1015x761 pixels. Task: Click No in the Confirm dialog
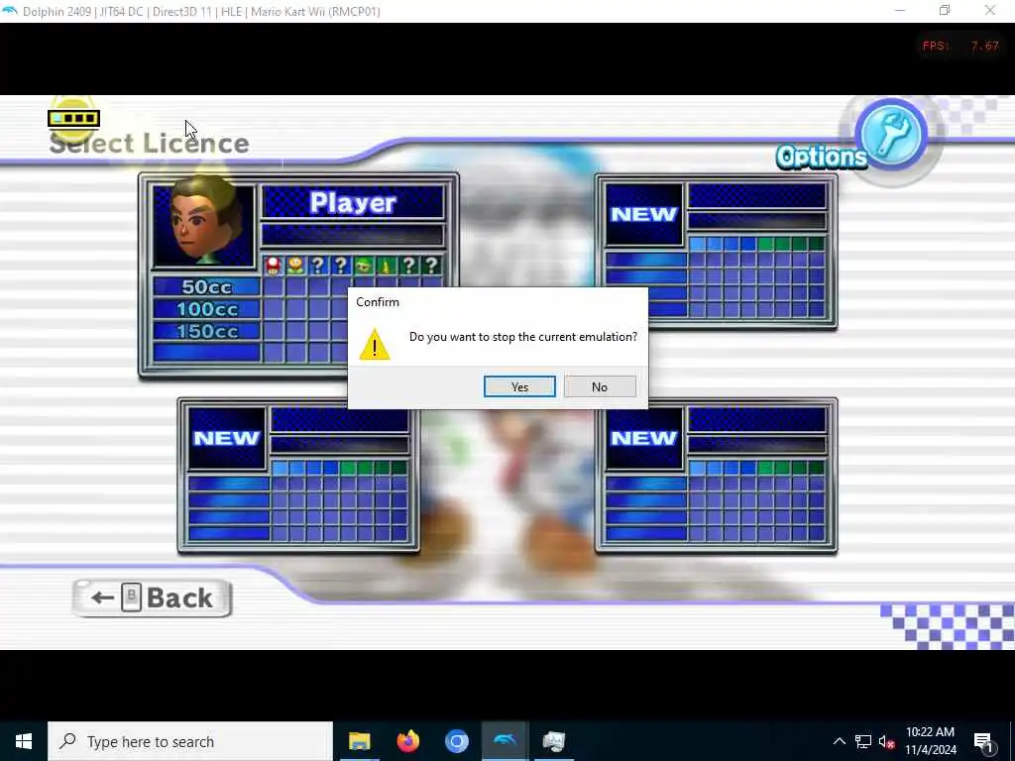click(600, 386)
